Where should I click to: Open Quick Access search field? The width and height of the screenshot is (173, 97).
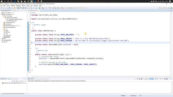(x=162, y=8)
